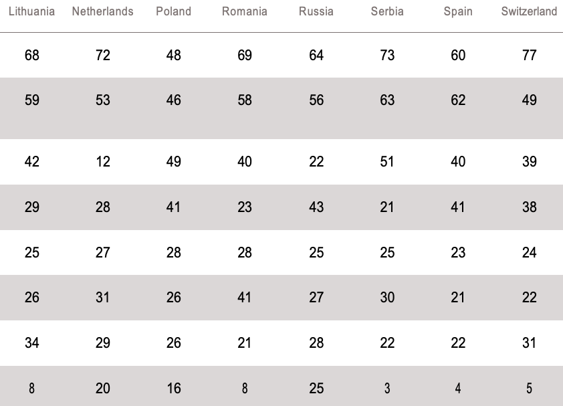563x406 pixels.
Task: Click value 68 in Lithuania column
Action: coord(31,55)
